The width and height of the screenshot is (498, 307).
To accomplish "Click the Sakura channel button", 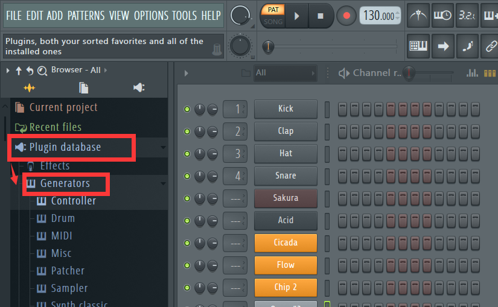I will 286,198.
